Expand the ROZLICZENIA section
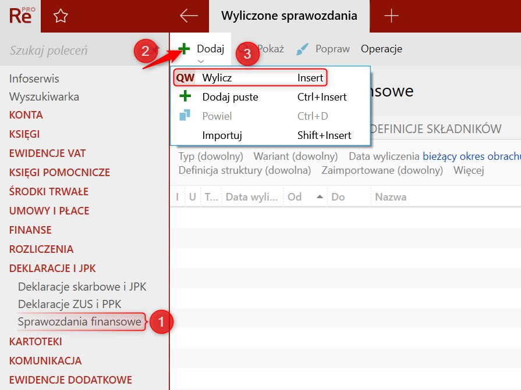The width and height of the screenshot is (521, 390). point(41,249)
